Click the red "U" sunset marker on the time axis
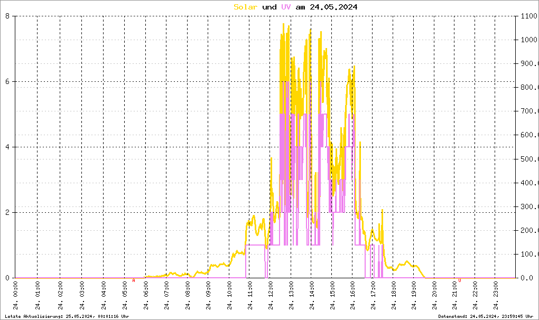The height and width of the screenshot is (320, 539). pyautogui.click(x=460, y=281)
